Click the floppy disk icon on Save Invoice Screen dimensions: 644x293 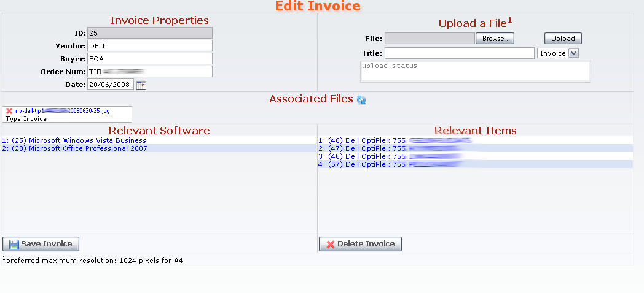[x=14, y=244]
